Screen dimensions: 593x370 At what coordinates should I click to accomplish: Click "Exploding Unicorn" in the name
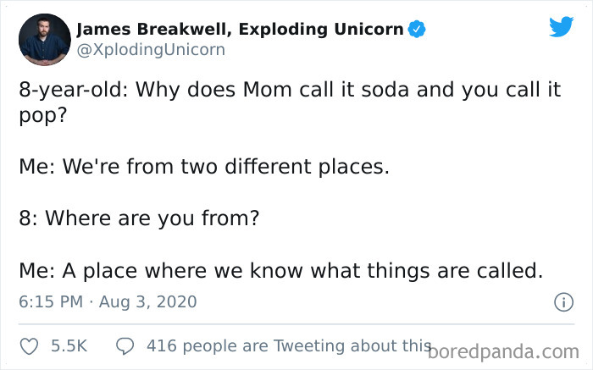(x=321, y=30)
